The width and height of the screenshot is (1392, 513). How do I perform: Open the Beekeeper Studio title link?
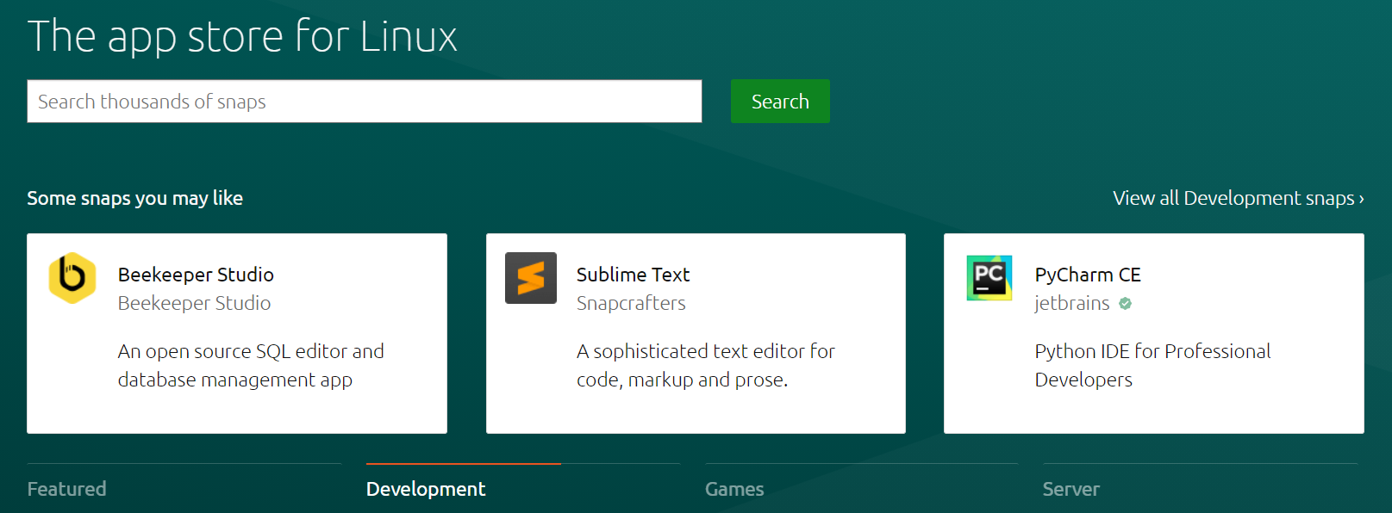coord(196,275)
